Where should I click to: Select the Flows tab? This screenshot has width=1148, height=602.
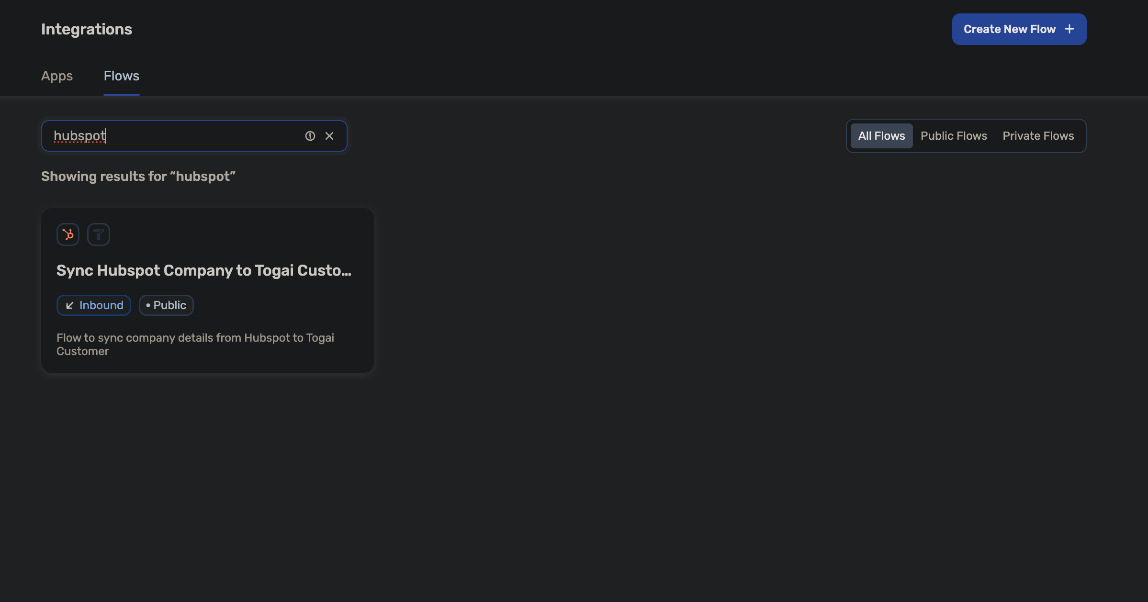tap(122, 76)
